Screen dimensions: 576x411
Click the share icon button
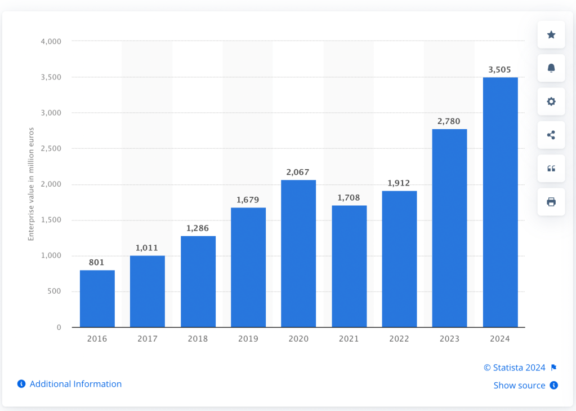551,135
